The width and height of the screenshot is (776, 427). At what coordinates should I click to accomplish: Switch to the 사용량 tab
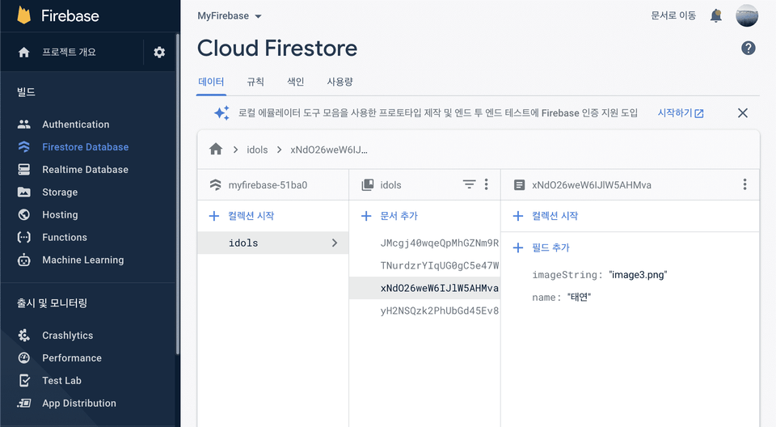(x=339, y=82)
